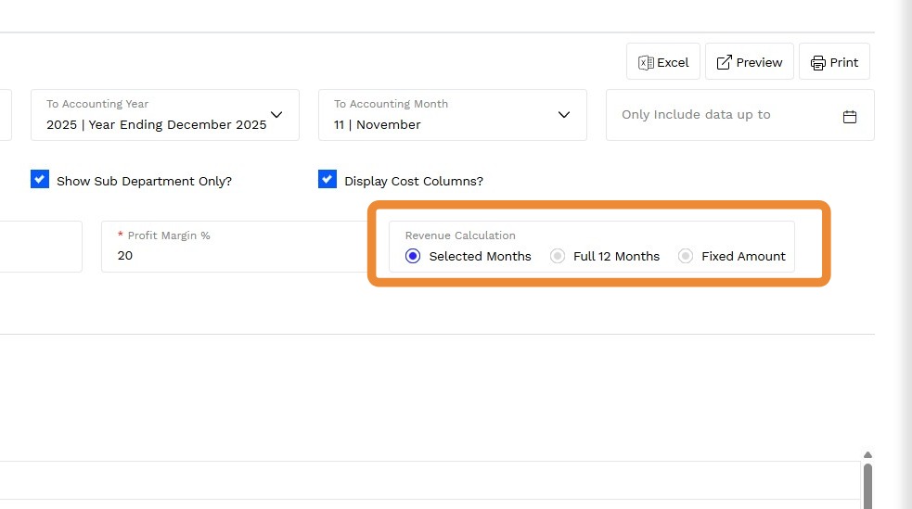
Task: Open the report Preview
Action: tap(749, 62)
